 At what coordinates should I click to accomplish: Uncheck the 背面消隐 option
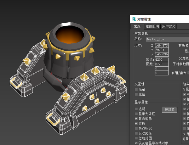[x=136, y=119]
